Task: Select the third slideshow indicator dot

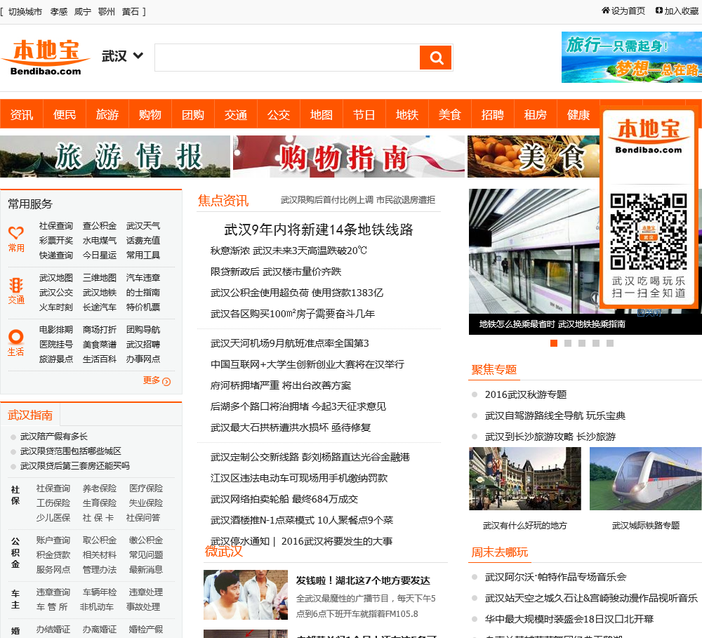Action: [x=582, y=343]
